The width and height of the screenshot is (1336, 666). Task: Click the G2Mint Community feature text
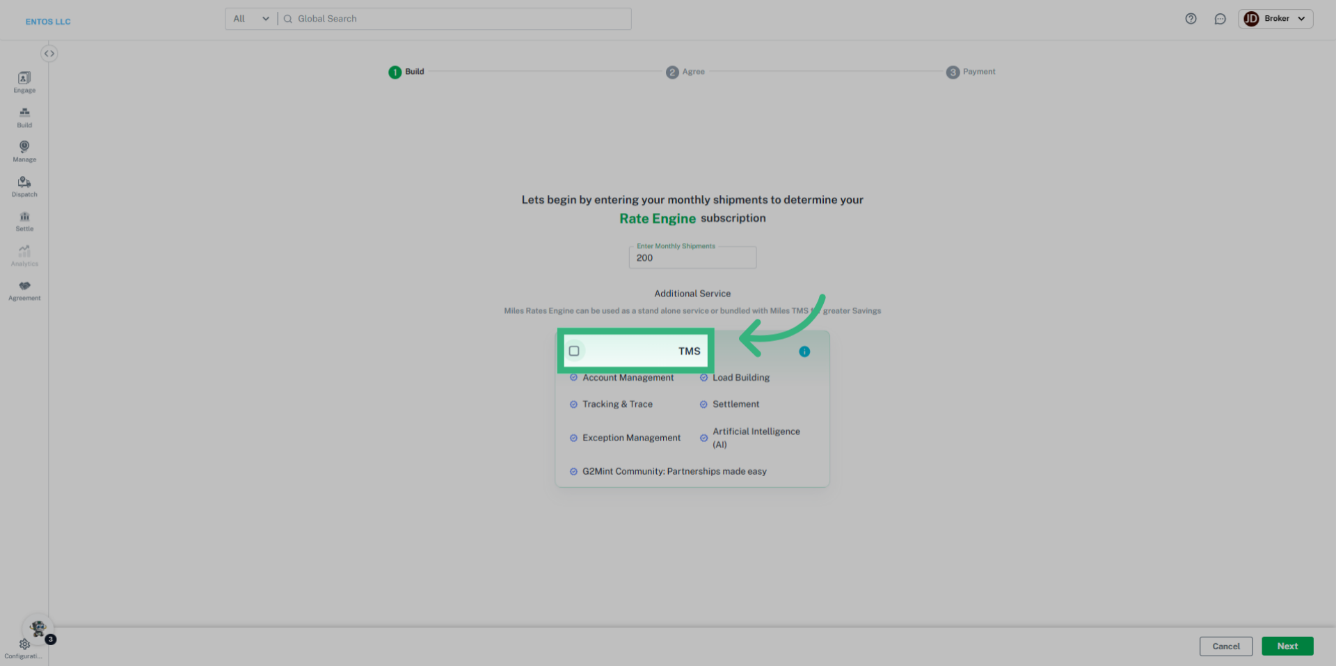click(x=674, y=471)
